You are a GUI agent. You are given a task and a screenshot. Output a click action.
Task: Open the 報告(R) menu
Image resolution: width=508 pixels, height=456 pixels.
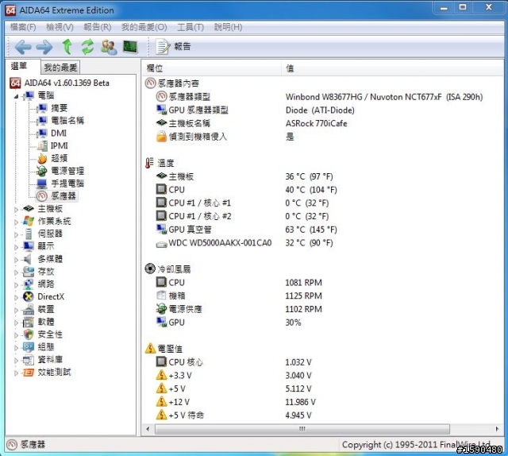tap(97, 27)
